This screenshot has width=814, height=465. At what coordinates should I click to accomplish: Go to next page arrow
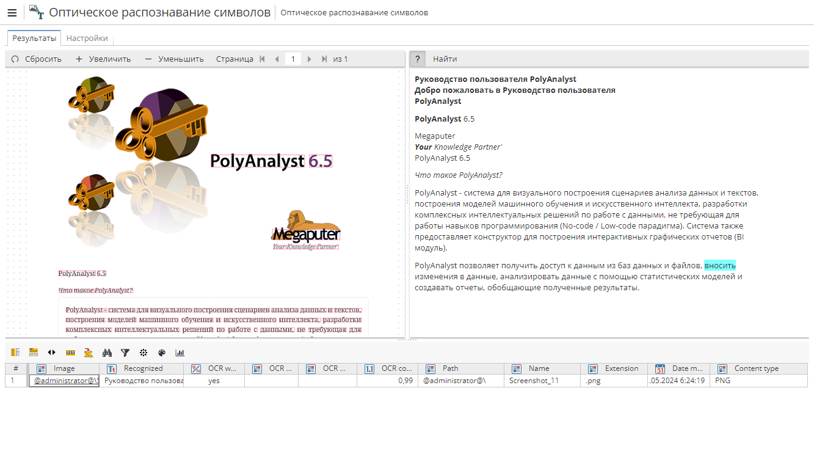310,59
